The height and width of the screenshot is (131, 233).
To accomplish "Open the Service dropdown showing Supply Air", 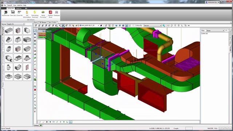I will point(16,24).
